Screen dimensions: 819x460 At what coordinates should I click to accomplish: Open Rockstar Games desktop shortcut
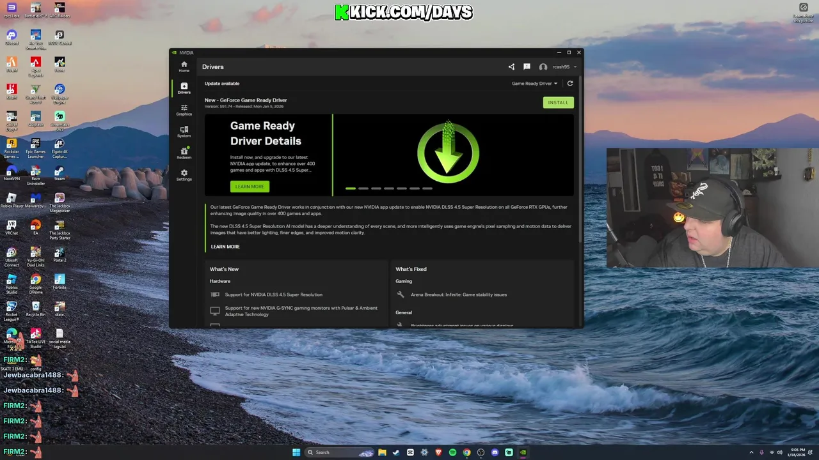[x=12, y=148]
